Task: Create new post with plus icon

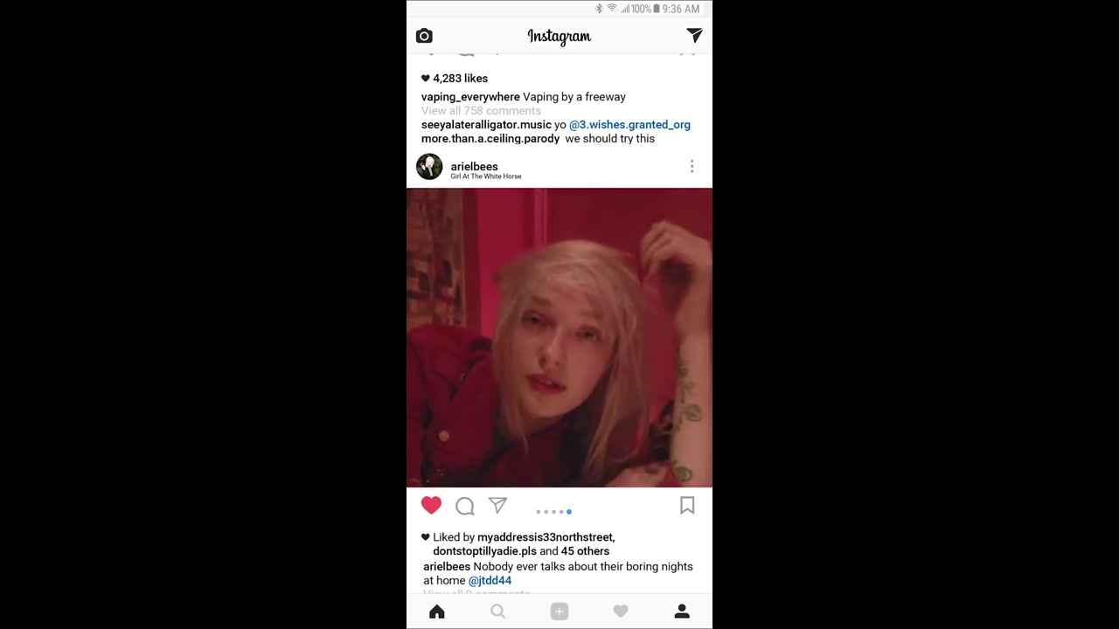Action: point(559,612)
